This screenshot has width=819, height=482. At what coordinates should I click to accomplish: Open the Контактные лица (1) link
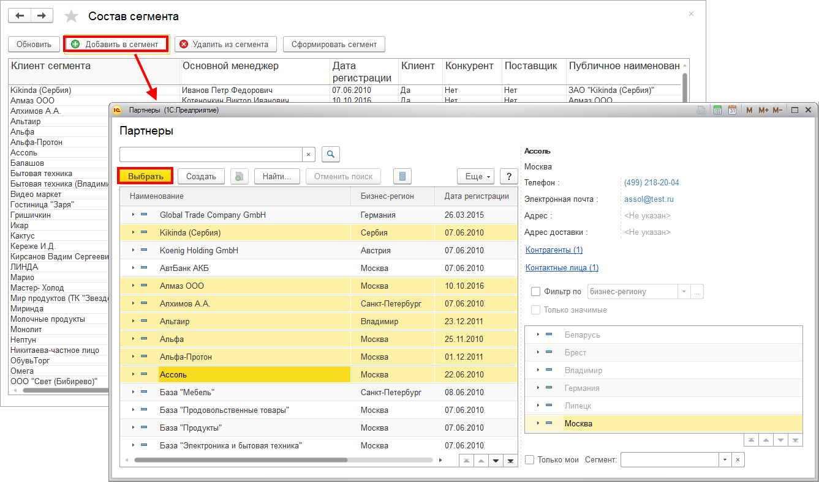pyautogui.click(x=562, y=268)
